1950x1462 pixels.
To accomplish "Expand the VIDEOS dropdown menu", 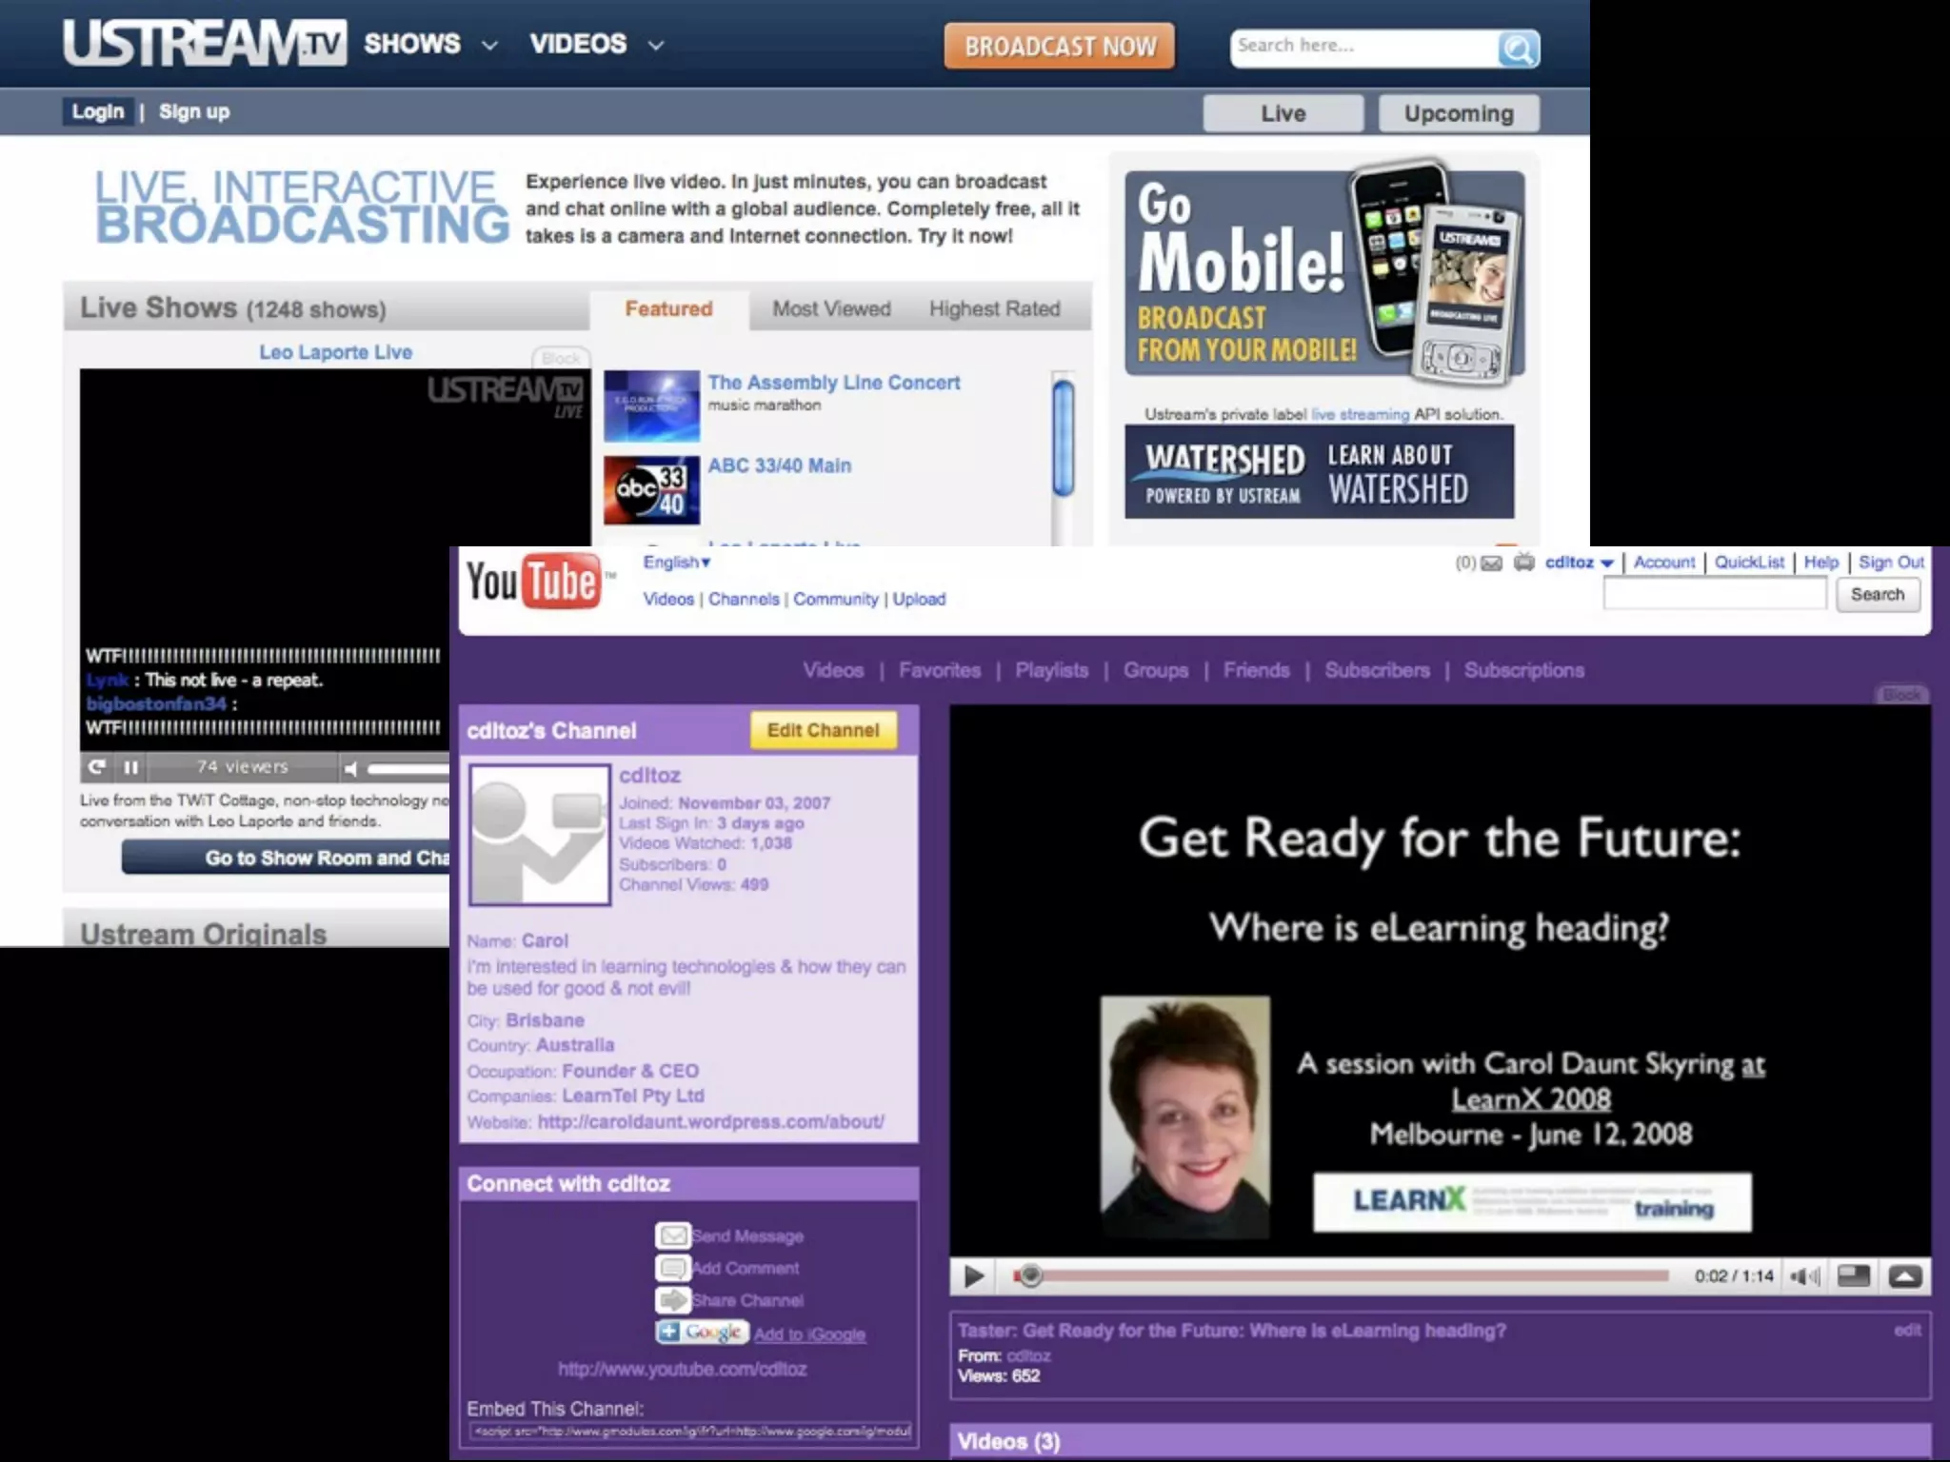I will coord(655,45).
